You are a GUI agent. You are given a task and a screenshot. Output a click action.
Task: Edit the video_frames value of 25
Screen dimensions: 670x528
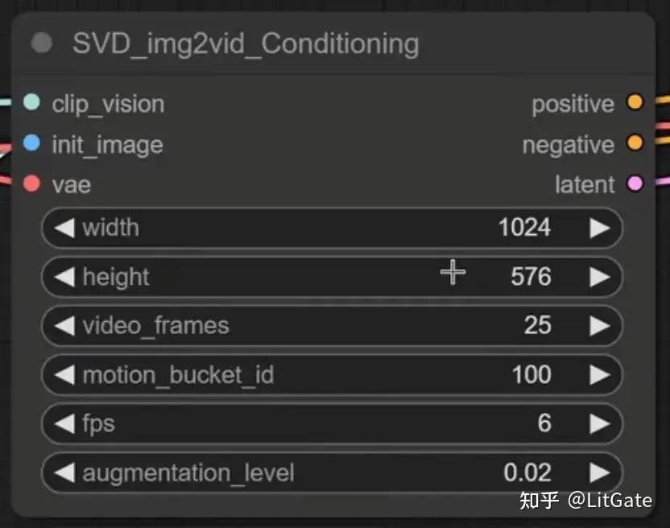point(540,325)
